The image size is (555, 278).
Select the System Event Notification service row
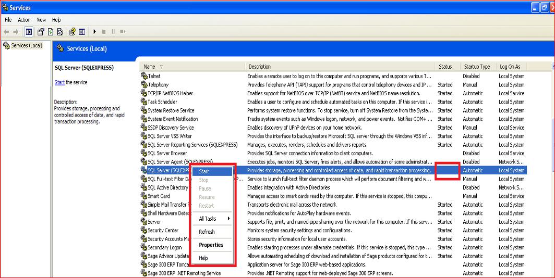tap(333, 119)
